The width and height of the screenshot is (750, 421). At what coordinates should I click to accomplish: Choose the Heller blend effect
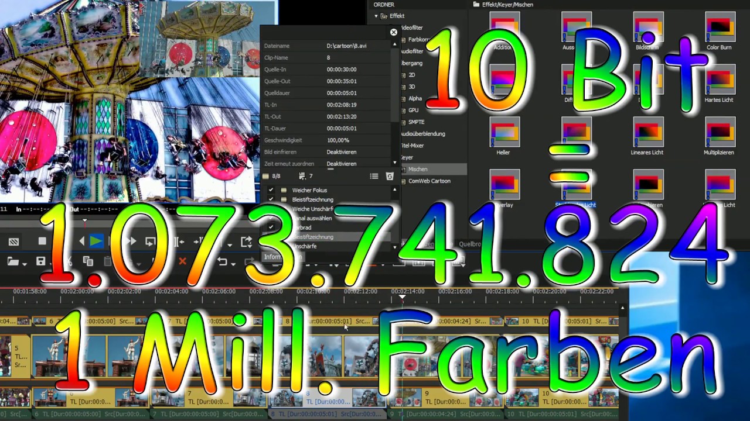click(503, 137)
